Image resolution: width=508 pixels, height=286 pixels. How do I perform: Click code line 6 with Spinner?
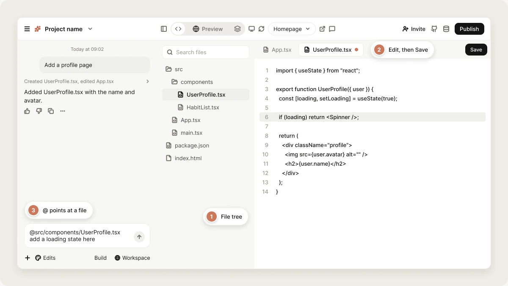click(373, 117)
